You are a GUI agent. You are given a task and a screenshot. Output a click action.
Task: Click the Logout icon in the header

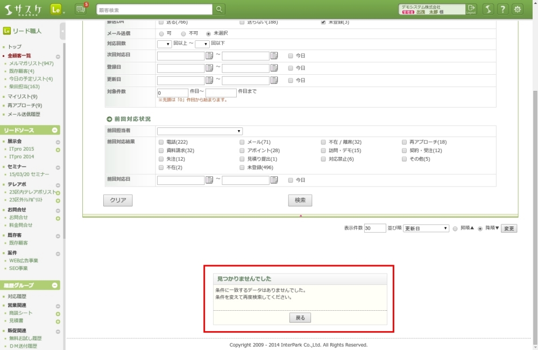471,9
